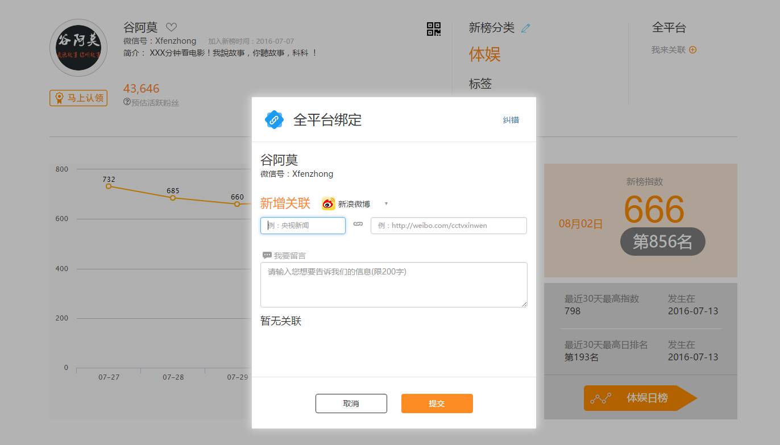Viewport: 780px width, 445px height.
Task: Open the 体娱日榜 ranking button
Action: pyautogui.click(x=640, y=398)
